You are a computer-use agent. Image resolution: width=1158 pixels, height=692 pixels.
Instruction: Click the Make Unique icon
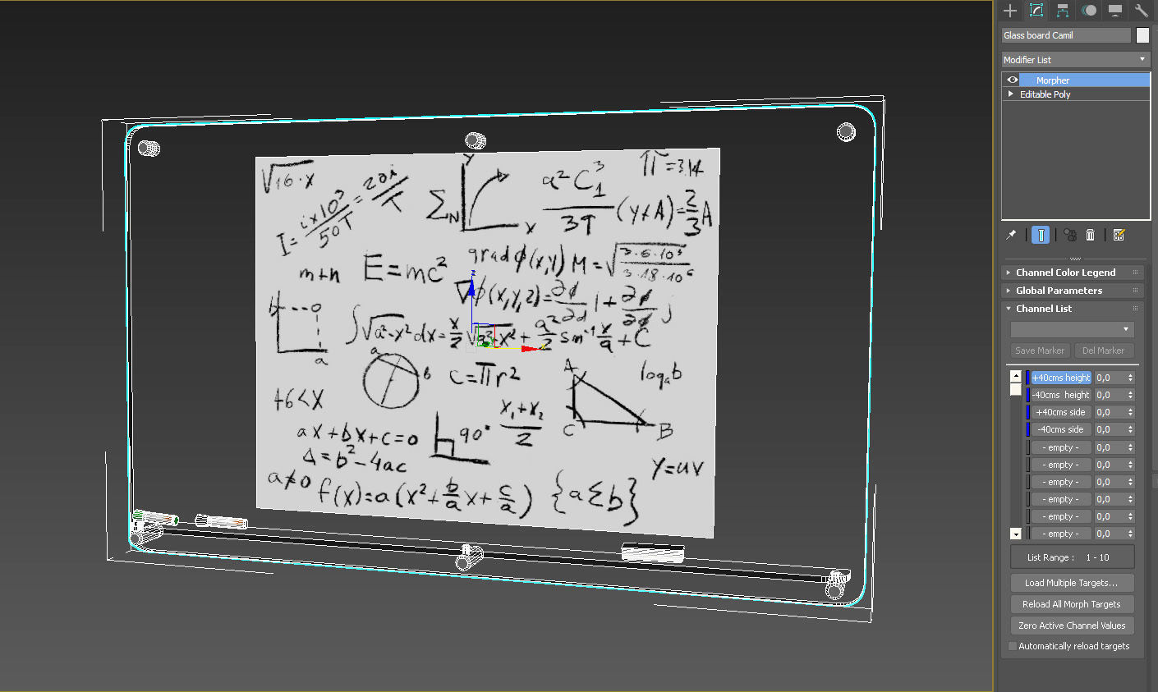1070,235
